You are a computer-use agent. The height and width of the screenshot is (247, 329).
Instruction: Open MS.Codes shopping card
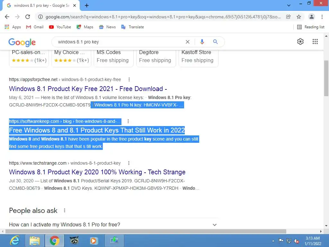114,58
